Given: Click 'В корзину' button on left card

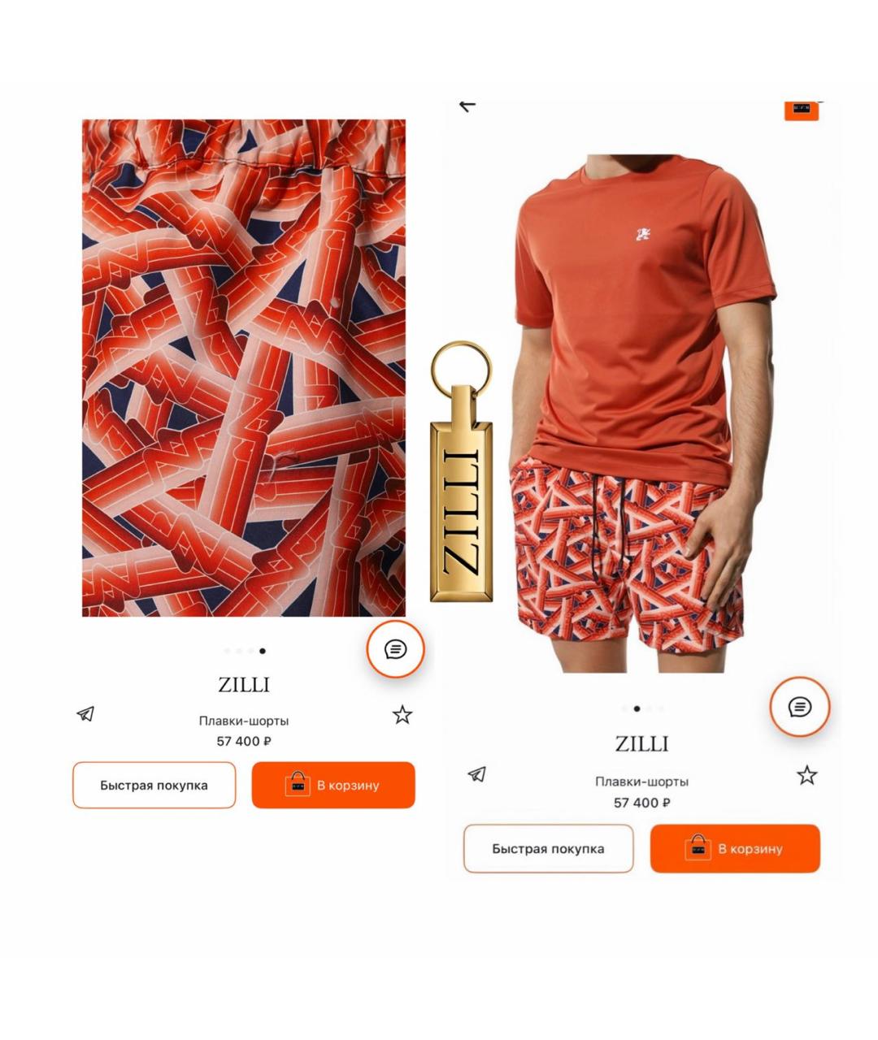Looking at the screenshot, I should point(333,785).
